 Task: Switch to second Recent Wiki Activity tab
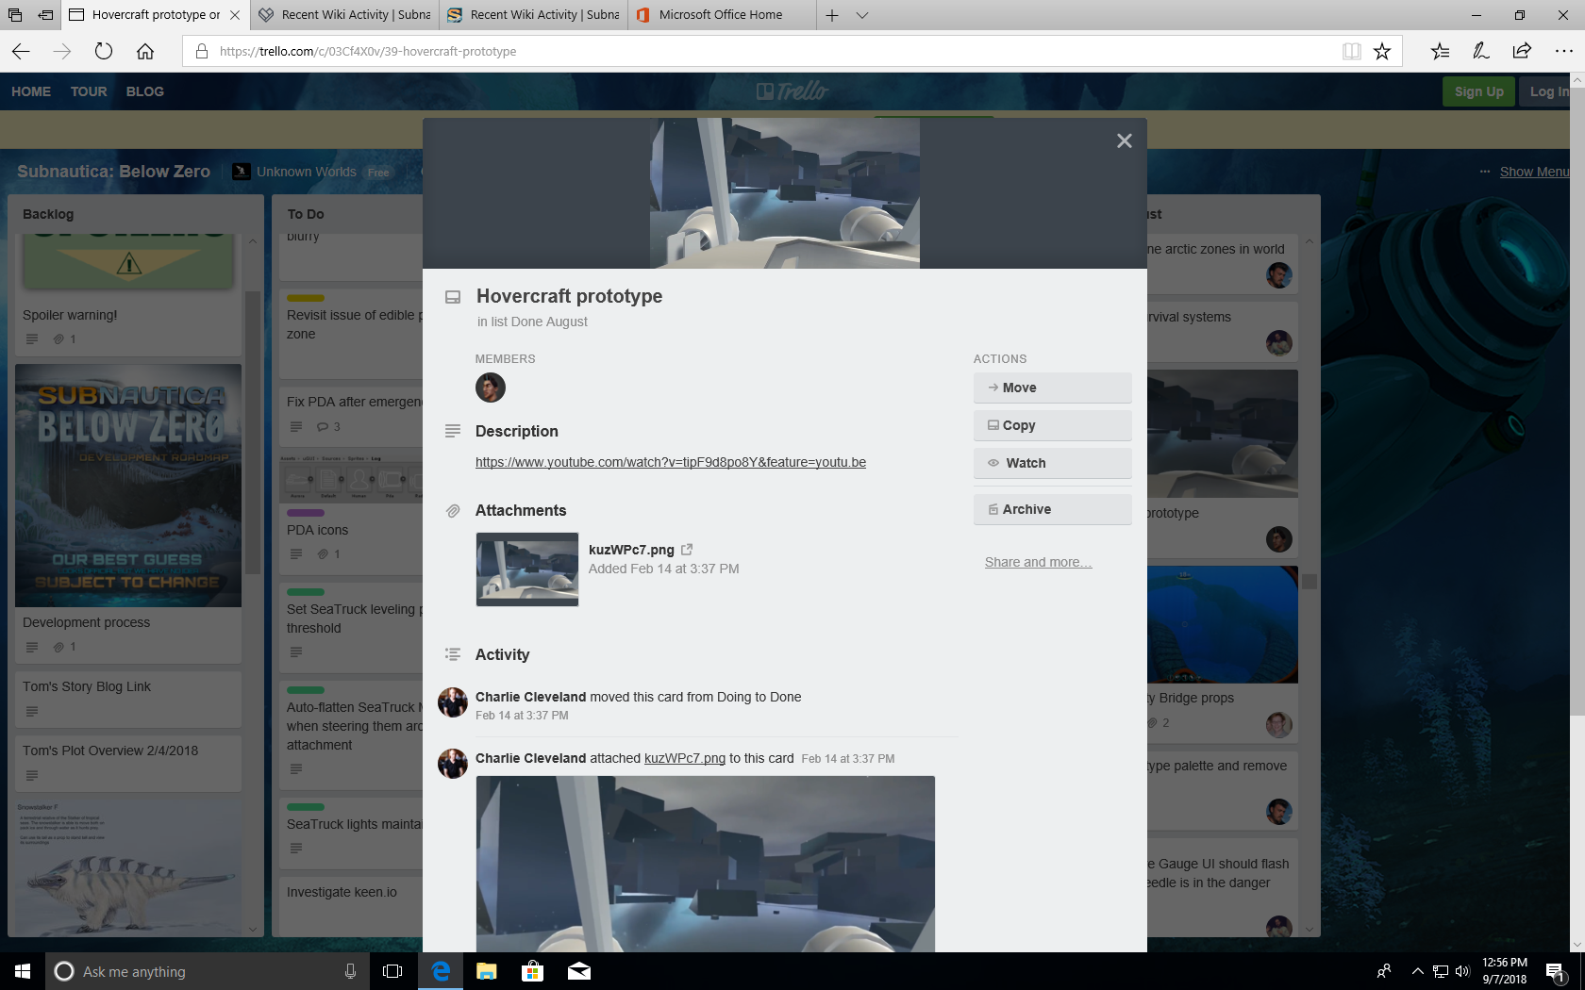[533, 14]
